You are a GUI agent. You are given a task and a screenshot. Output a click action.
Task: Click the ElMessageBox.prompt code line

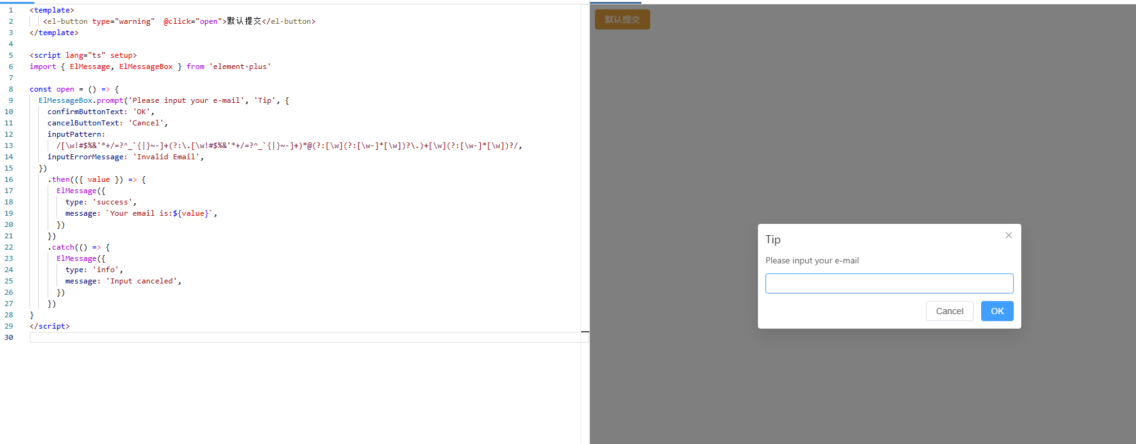coord(164,100)
